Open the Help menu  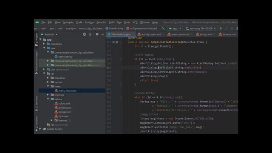click(155, 23)
